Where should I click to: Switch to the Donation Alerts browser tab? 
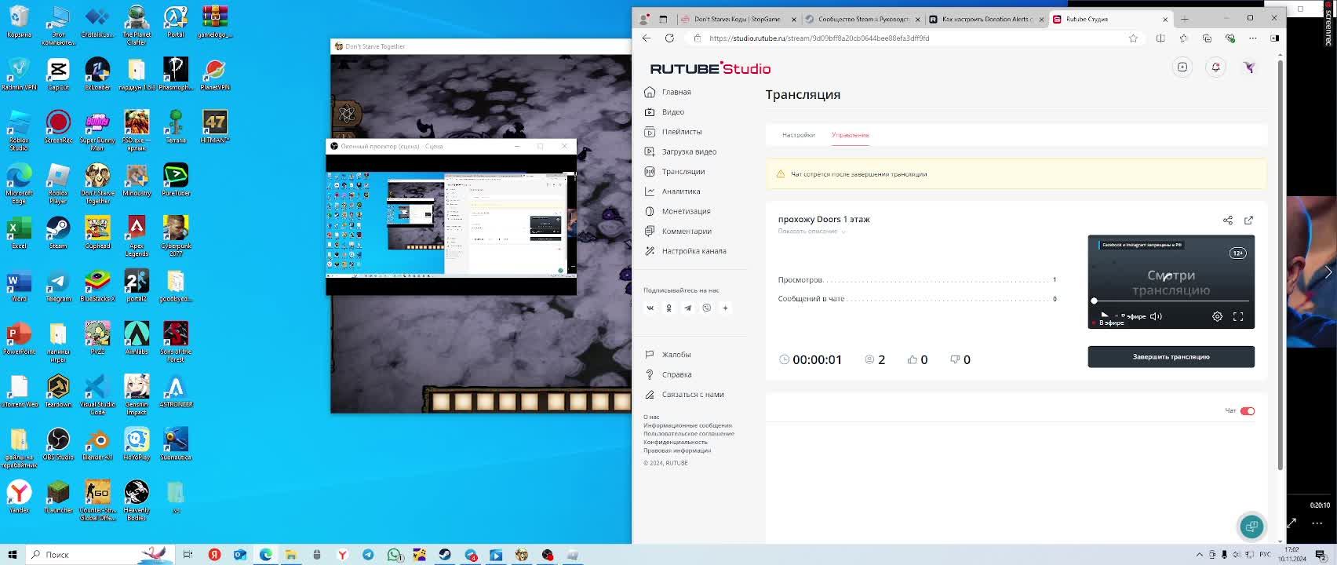pos(985,19)
